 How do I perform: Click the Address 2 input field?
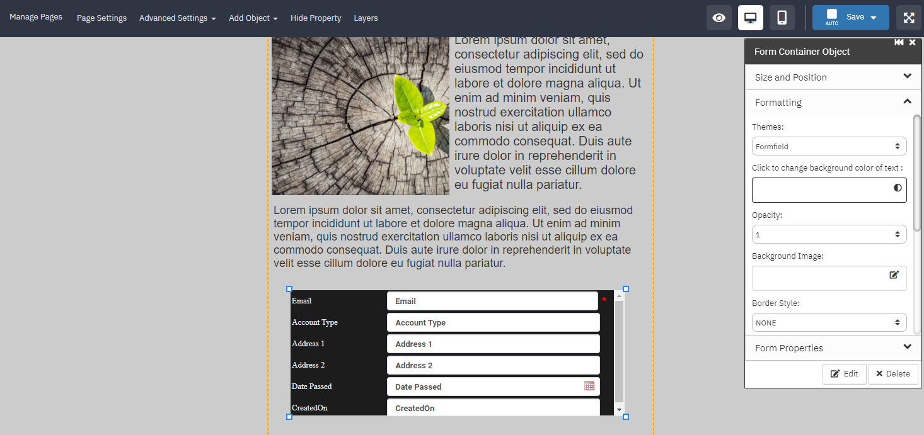point(493,365)
